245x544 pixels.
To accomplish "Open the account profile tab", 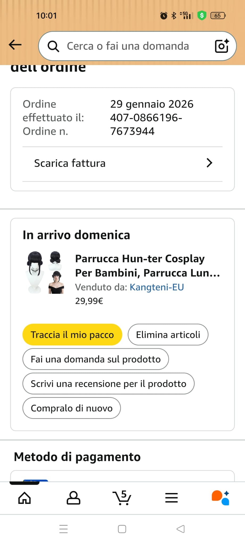I will tap(73, 498).
